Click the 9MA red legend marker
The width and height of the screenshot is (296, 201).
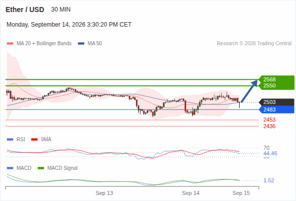[x=34, y=140]
